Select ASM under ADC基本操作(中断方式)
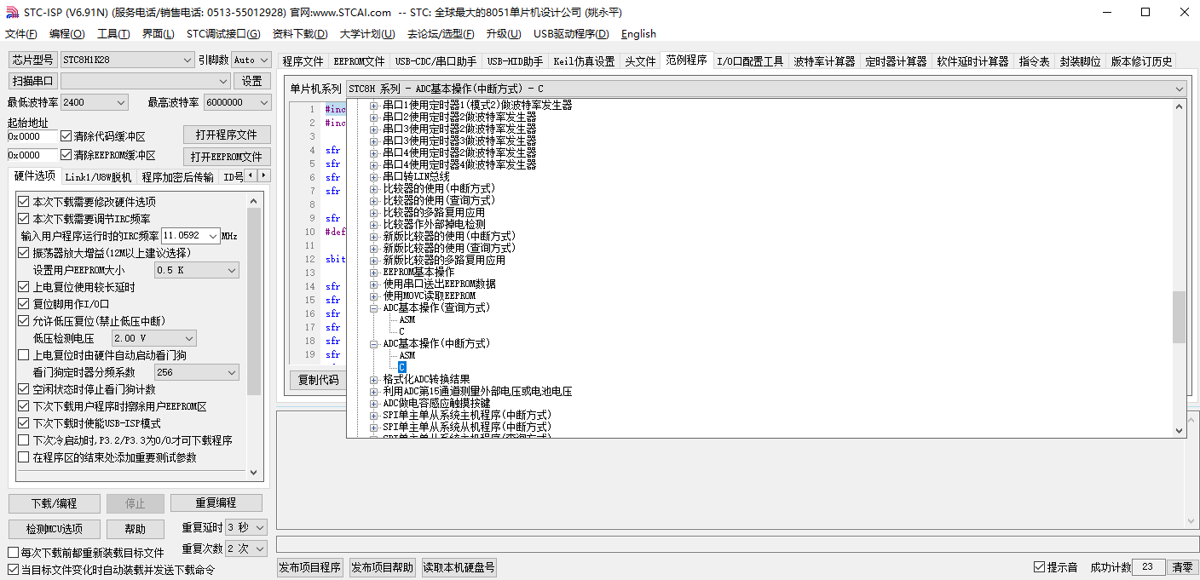The height and width of the screenshot is (580, 1200). point(407,355)
